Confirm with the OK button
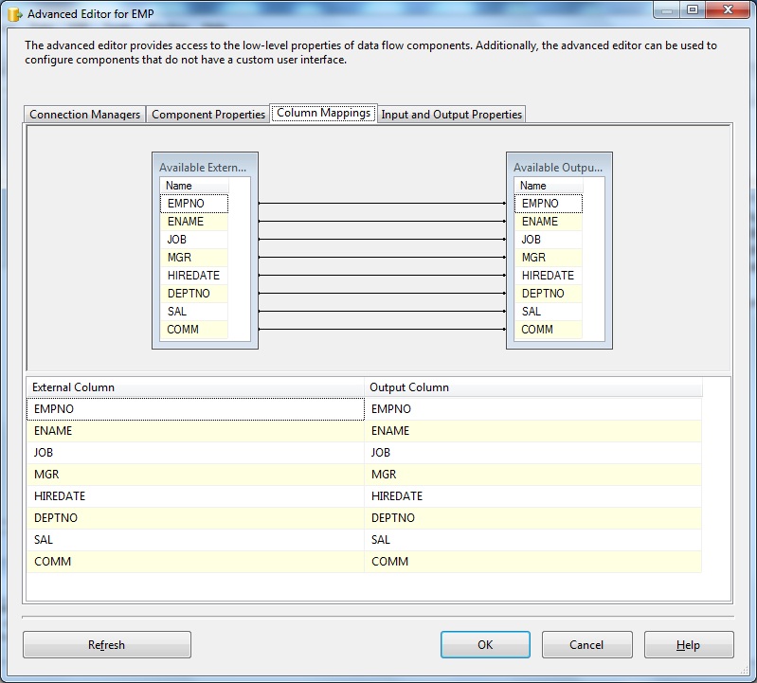757x683 pixels. 485,645
